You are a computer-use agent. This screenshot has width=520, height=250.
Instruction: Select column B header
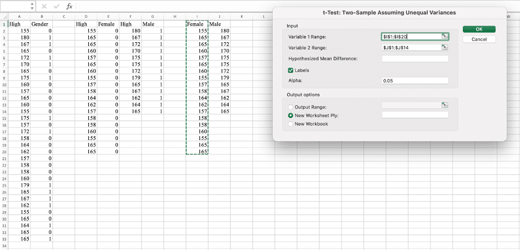(42, 18)
